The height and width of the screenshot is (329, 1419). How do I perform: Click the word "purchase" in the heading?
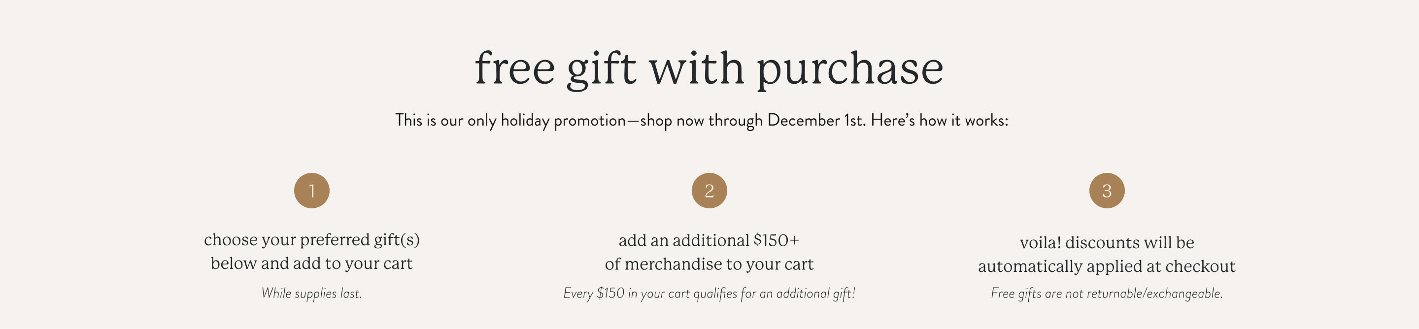(849, 69)
